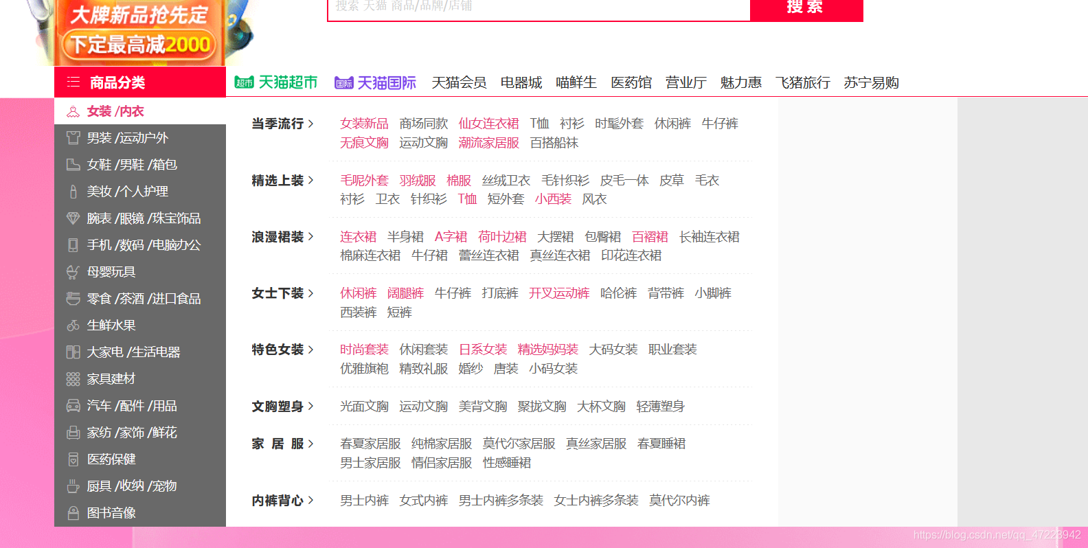
Task: Click the food bowl icon next to 零食/茶酒/进口食品
Action: 73,299
